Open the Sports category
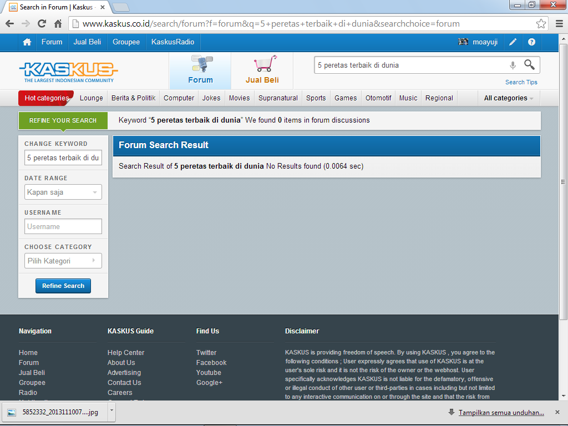This screenshot has height=426, width=568. pyautogui.click(x=316, y=98)
